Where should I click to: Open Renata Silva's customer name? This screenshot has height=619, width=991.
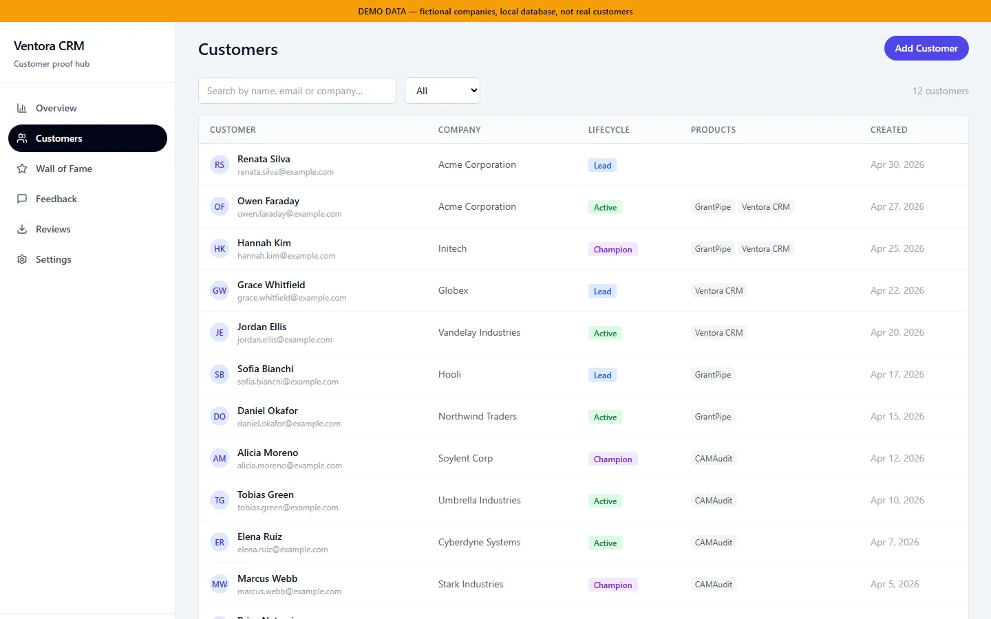coord(264,159)
